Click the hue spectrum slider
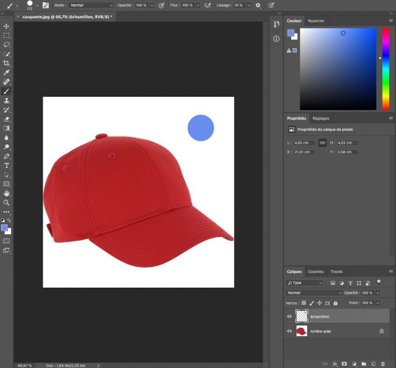This screenshot has height=368, width=396. pos(386,69)
